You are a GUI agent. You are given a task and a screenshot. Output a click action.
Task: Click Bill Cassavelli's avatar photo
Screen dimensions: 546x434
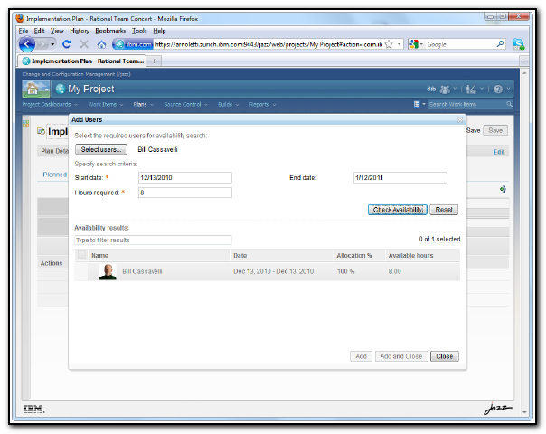pyautogui.click(x=108, y=271)
